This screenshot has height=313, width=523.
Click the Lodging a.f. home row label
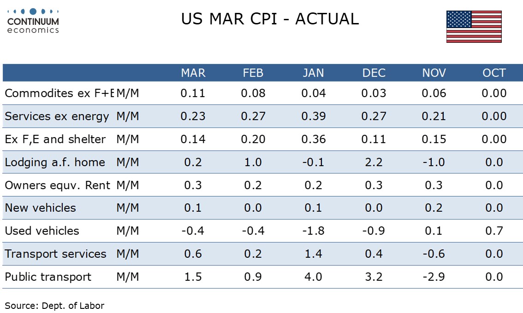[x=54, y=162]
